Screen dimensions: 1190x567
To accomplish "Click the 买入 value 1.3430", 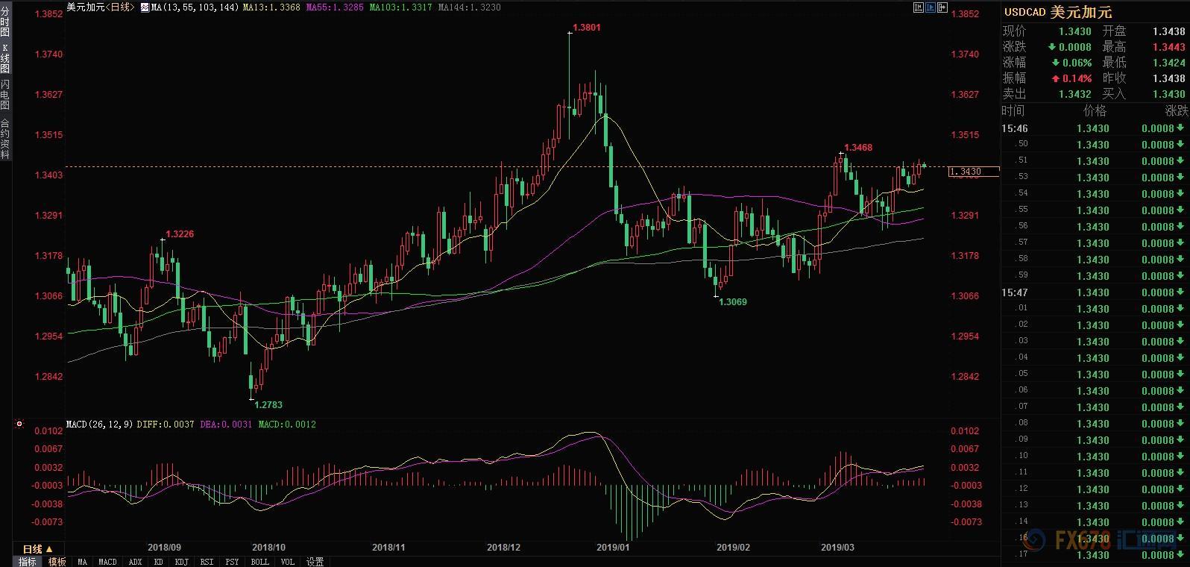I will tap(1168, 94).
